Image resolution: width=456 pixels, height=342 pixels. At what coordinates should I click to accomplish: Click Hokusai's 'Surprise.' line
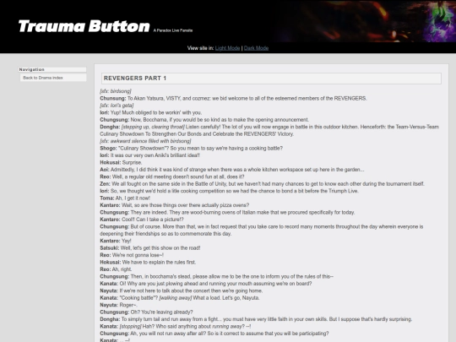pyautogui.click(x=121, y=162)
